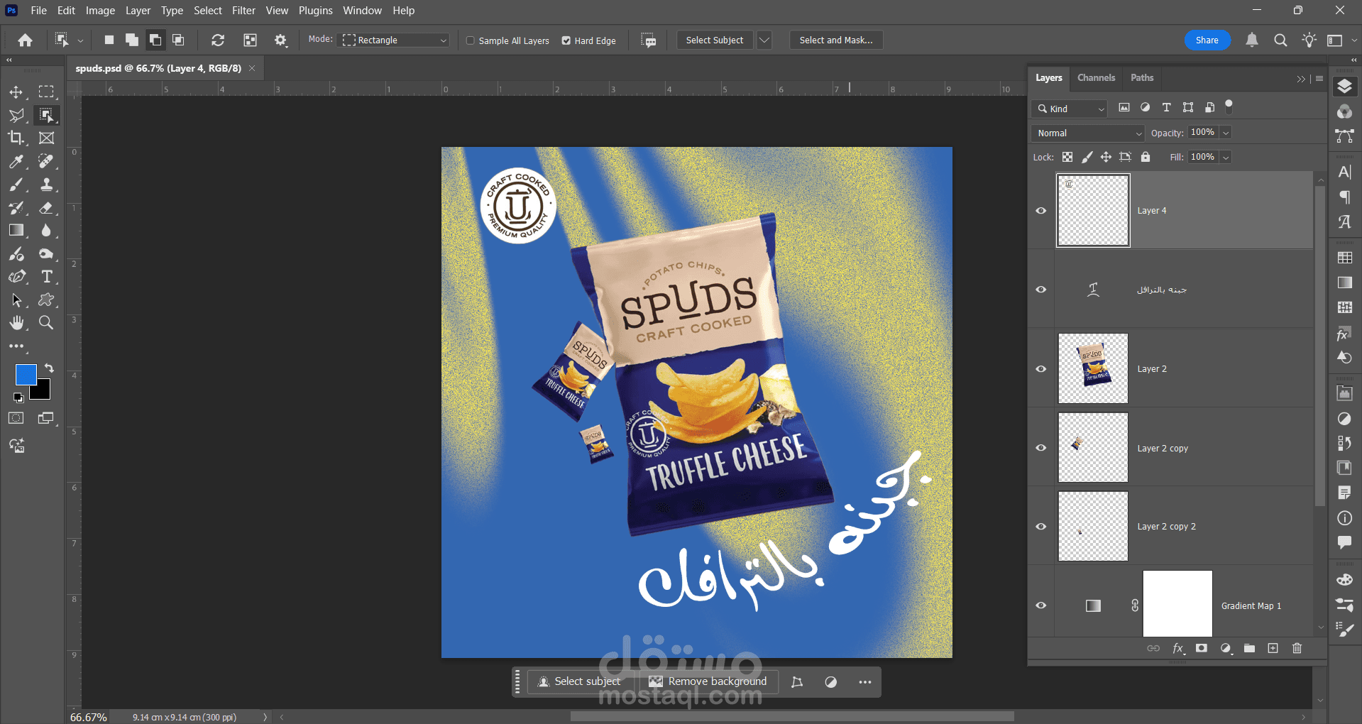Viewport: 1362px width, 724px height.
Task: Click the black background color swatch
Action: 43,392
